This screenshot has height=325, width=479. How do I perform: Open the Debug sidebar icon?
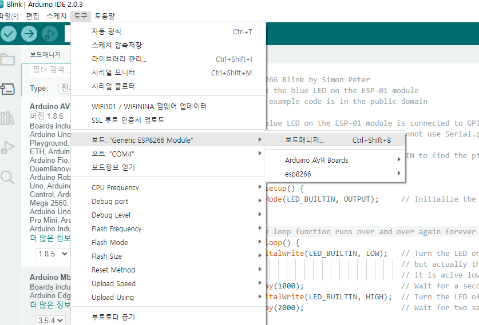7,147
